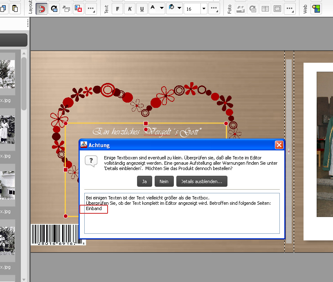The height and width of the screenshot is (282, 333).
Task: Click the paste clipboard icon
Action: (15, 9)
